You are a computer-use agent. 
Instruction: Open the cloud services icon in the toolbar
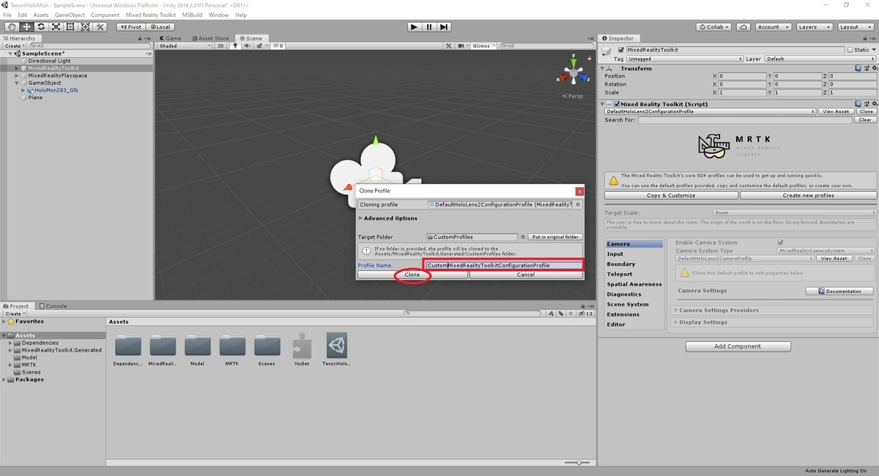pos(743,27)
